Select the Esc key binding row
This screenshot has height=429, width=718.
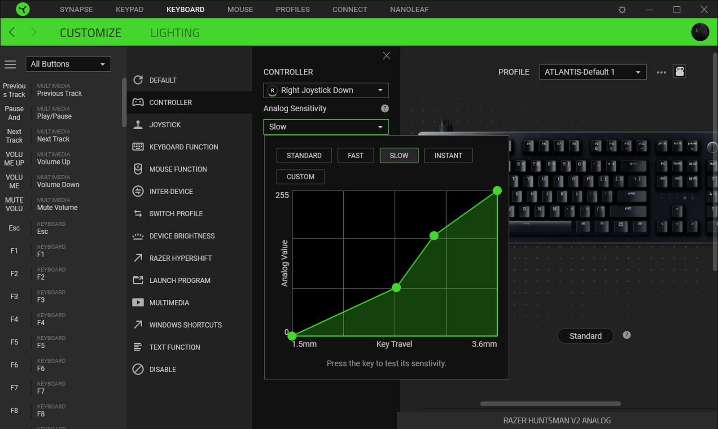pyautogui.click(x=61, y=228)
